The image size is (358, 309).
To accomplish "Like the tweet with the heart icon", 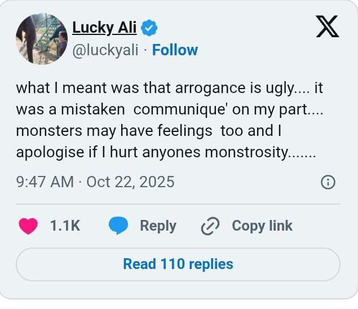I will pyautogui.click(x=28, y=226).
